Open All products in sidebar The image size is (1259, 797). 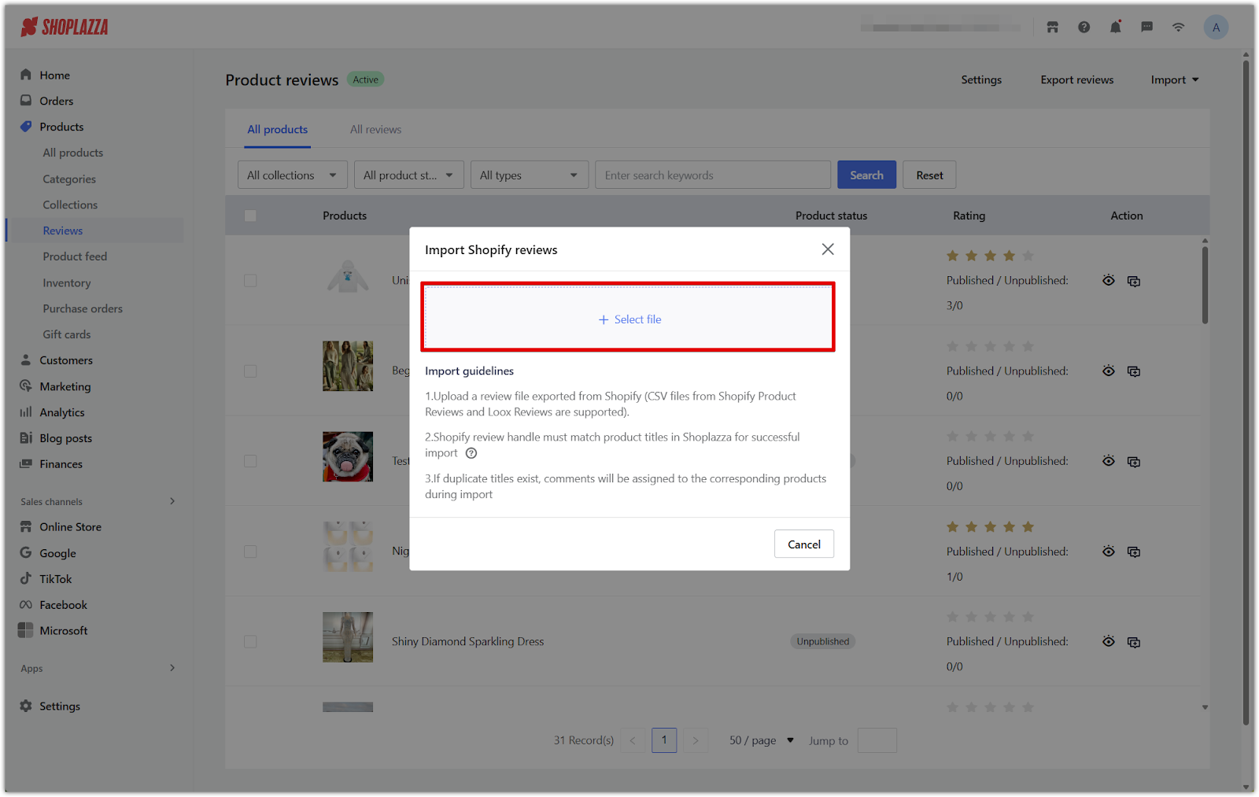point(73,153)
